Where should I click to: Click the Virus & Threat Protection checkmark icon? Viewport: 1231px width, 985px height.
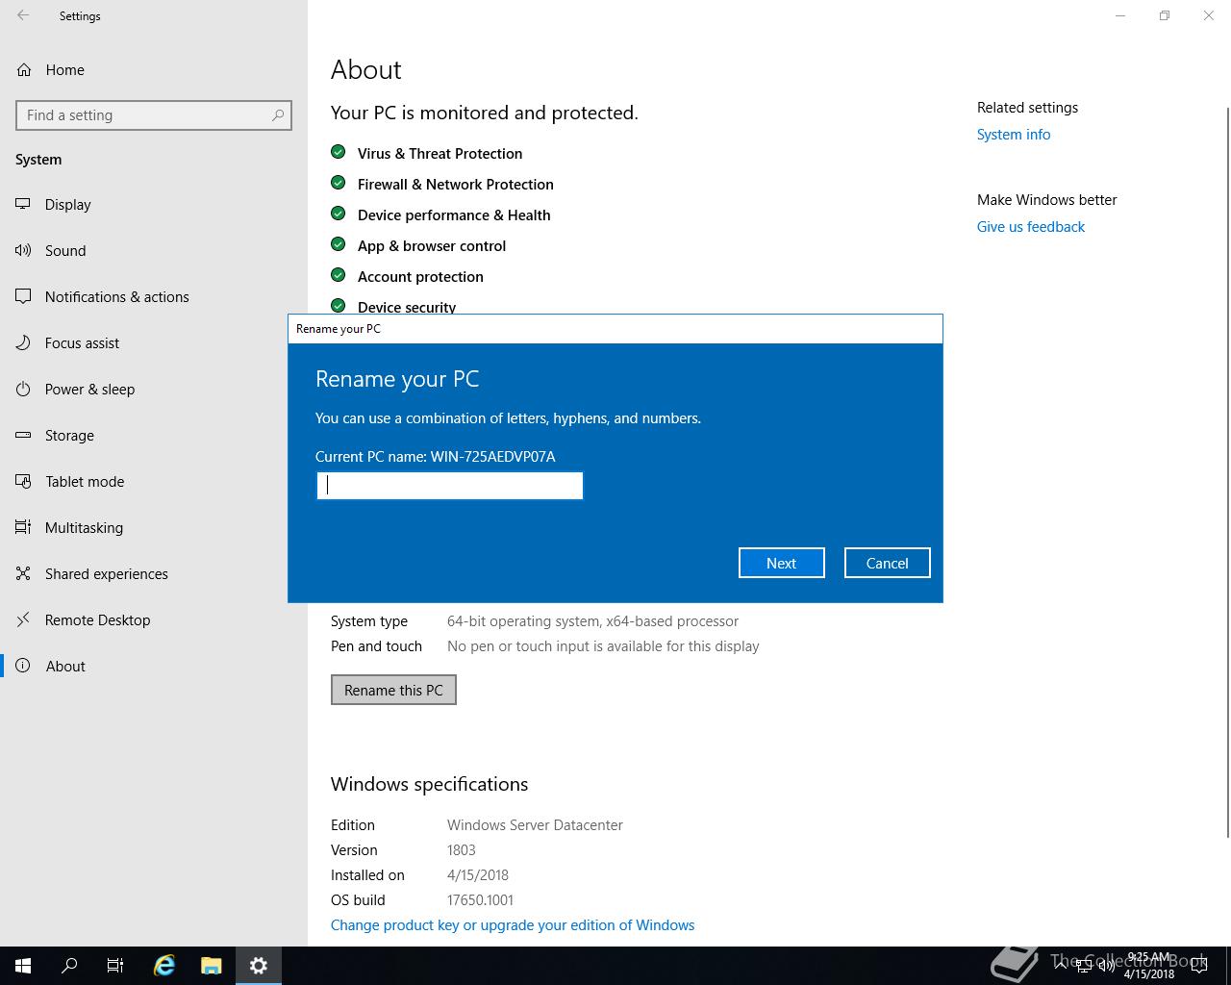tap(338, 152)
